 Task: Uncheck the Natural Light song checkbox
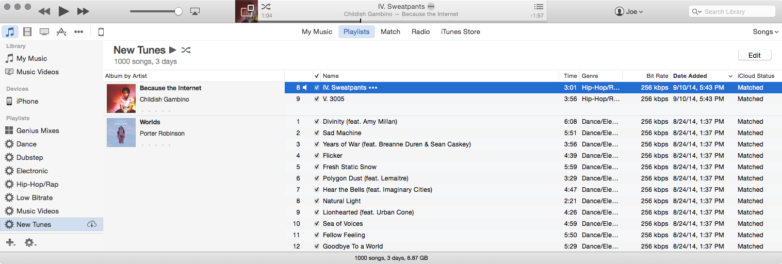317,201
